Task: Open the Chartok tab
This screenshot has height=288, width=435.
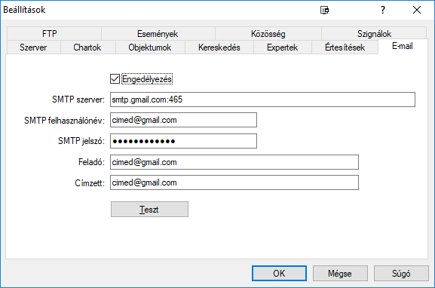Action: tap(87, 47)
